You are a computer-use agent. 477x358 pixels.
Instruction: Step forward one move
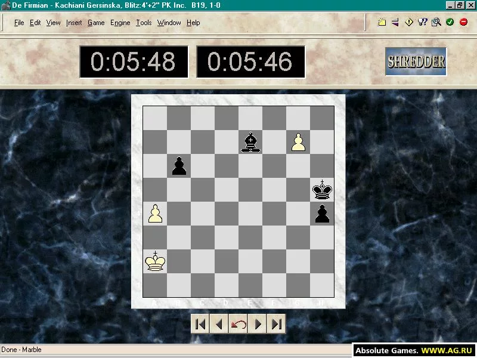tap(258, 324)
